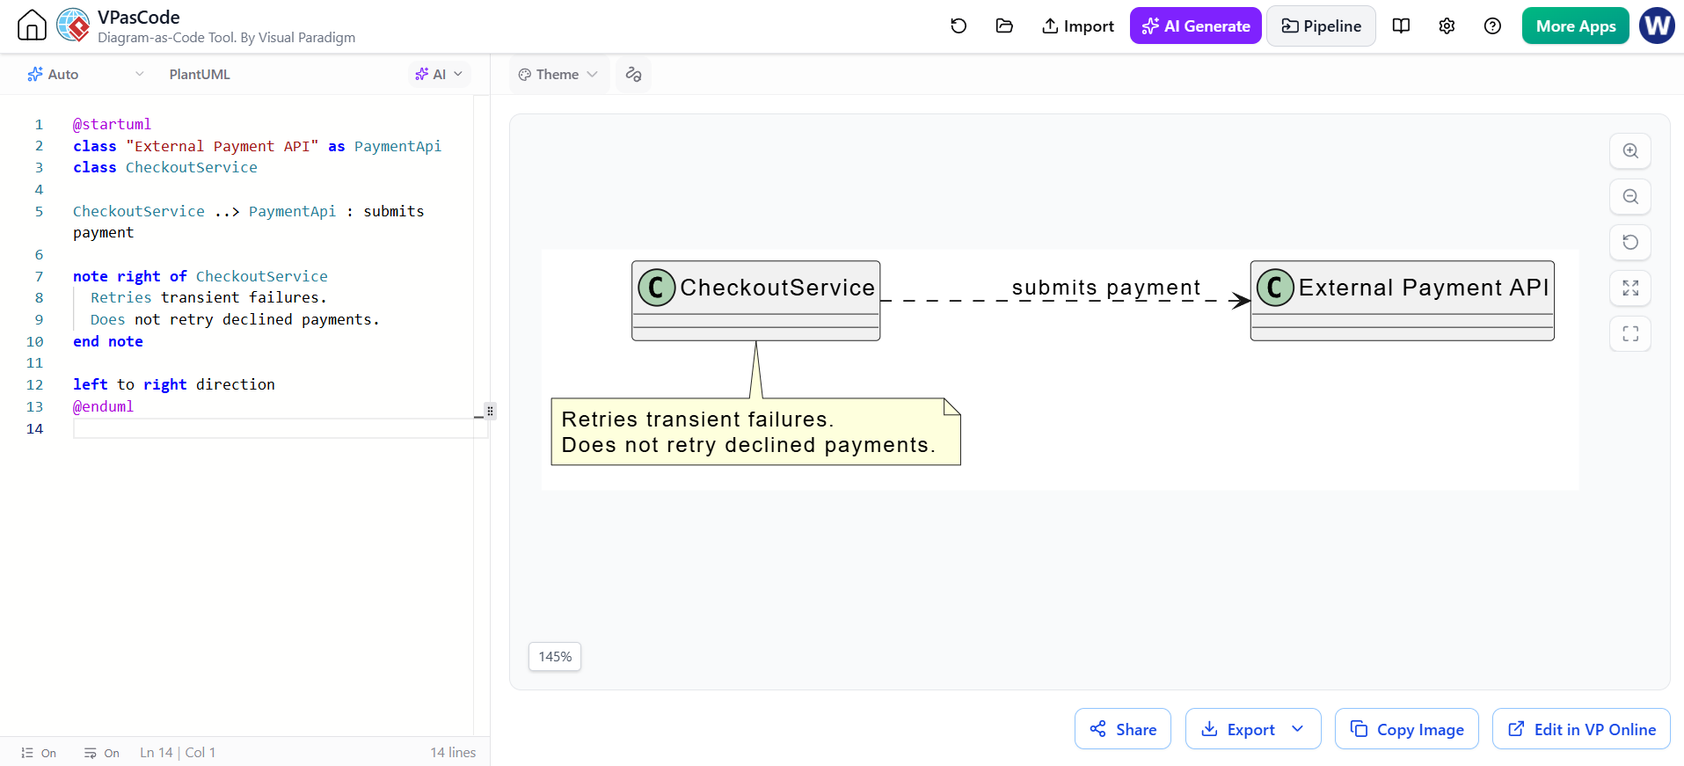Image resolution: width=1684 pixels, height=766 pixels.
Task: Click the VPasCode logo icon
Action: 73,26
